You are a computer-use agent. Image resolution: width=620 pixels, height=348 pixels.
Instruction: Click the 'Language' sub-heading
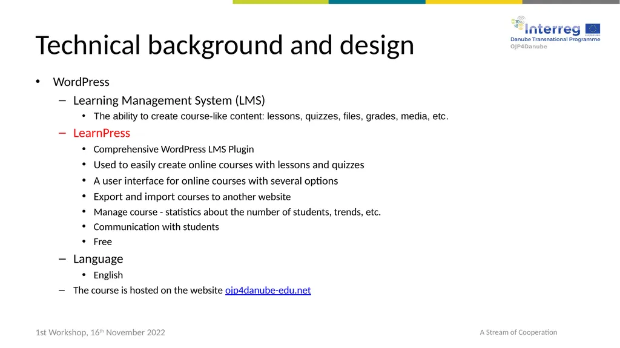(x=98, y=259)
